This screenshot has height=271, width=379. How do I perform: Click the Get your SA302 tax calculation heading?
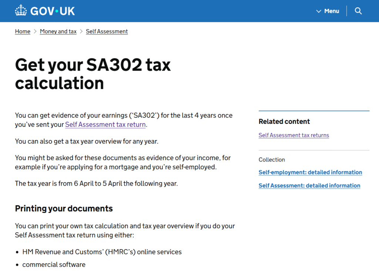coord(93,74)
